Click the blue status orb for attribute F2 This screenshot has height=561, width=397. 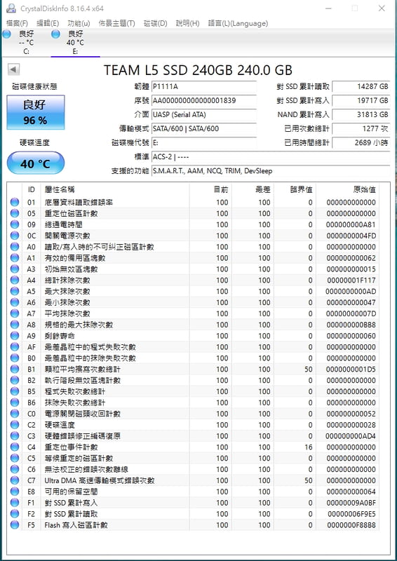(15, 514)
